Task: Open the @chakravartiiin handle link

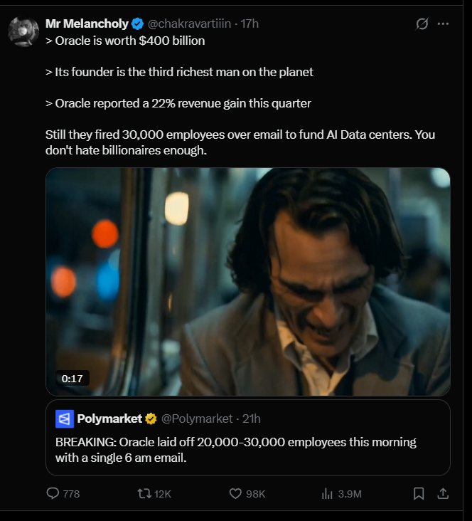Action: tap(189, 23)
